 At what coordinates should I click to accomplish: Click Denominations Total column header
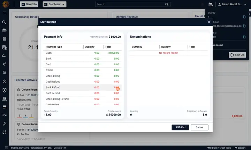[x=192, y=47]
